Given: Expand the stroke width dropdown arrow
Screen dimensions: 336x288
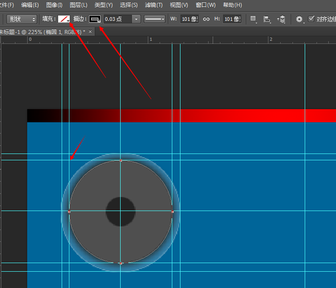Looking at the screenshot, I should tap(136, 19).
